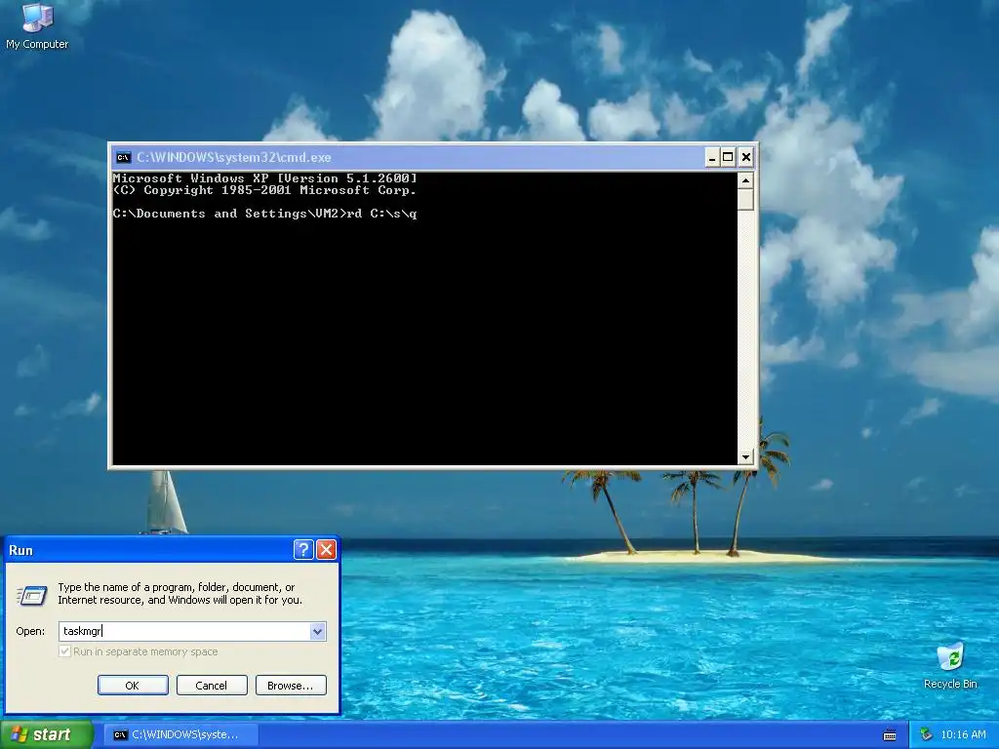
Task: Click the network tray icon beside the clock
Action: [x=926, y=735]
